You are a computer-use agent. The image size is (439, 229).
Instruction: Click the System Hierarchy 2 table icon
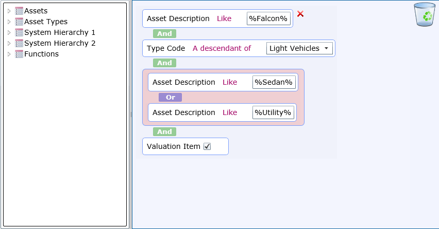click(x=19, y=43)
